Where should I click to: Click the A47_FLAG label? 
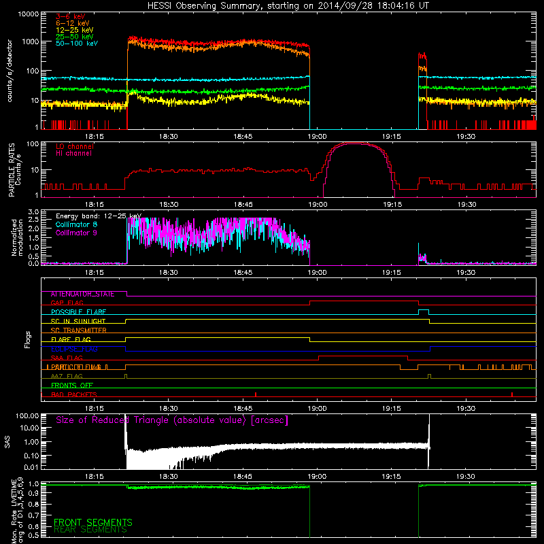coord(67,376)
